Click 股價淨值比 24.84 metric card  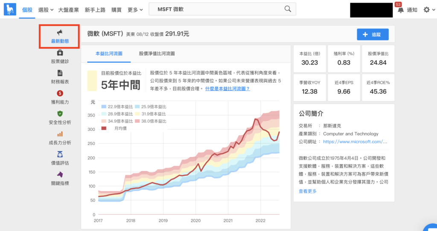click(x=378, y=59)
